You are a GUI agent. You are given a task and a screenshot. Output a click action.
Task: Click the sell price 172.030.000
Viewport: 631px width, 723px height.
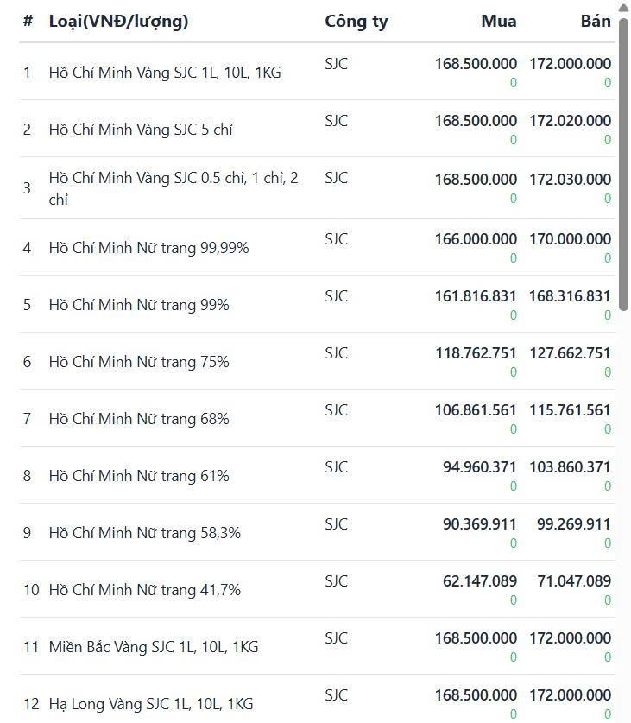[x=570, y=180]
